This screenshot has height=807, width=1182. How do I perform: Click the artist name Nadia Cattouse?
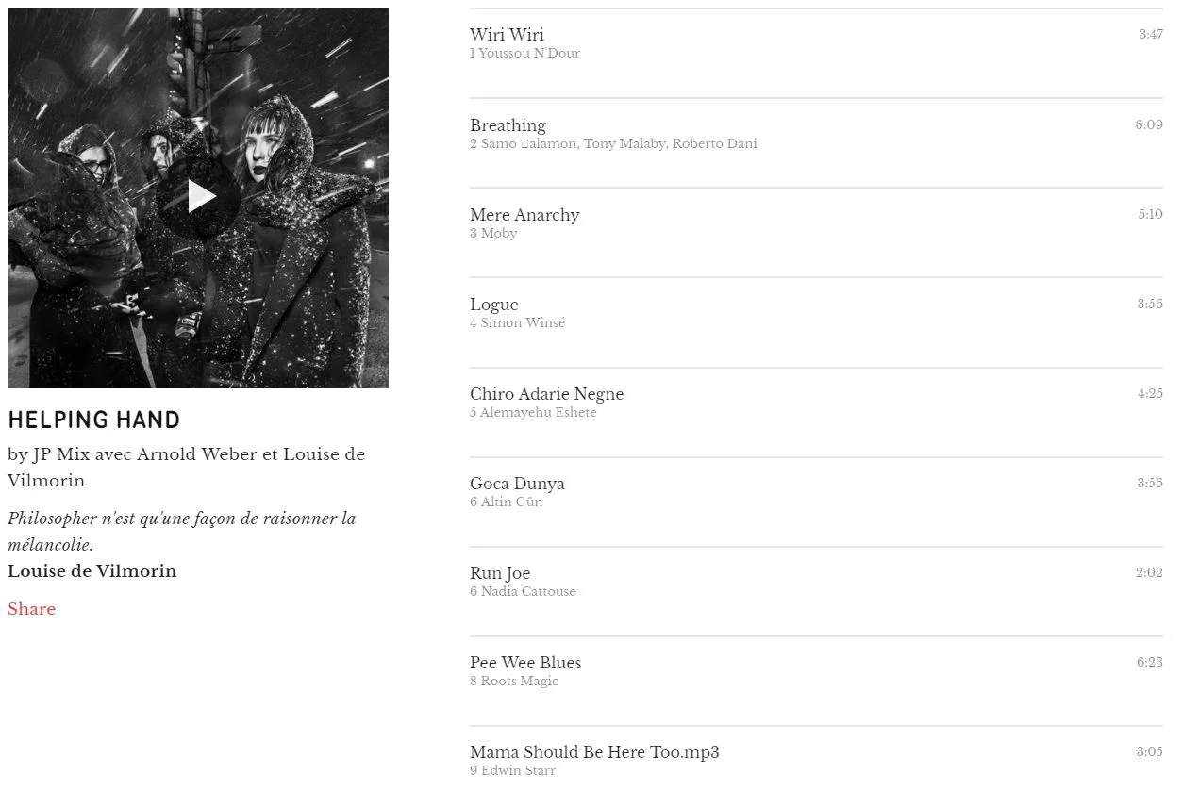pyautogui.click(x=528, y=592)
